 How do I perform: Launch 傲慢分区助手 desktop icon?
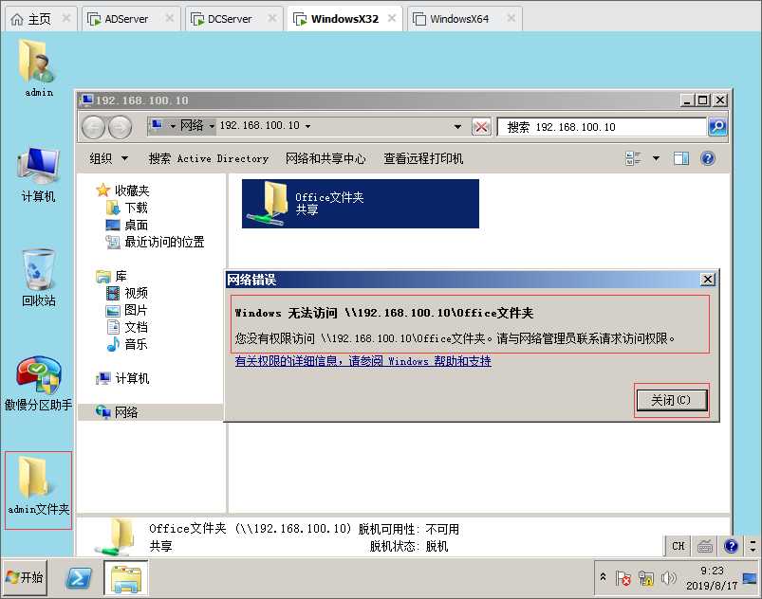(38, 384)
